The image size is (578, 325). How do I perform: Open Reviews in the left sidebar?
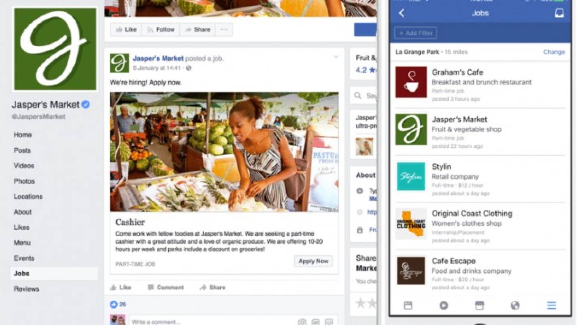pyautogui.click(x=26, y=289)
